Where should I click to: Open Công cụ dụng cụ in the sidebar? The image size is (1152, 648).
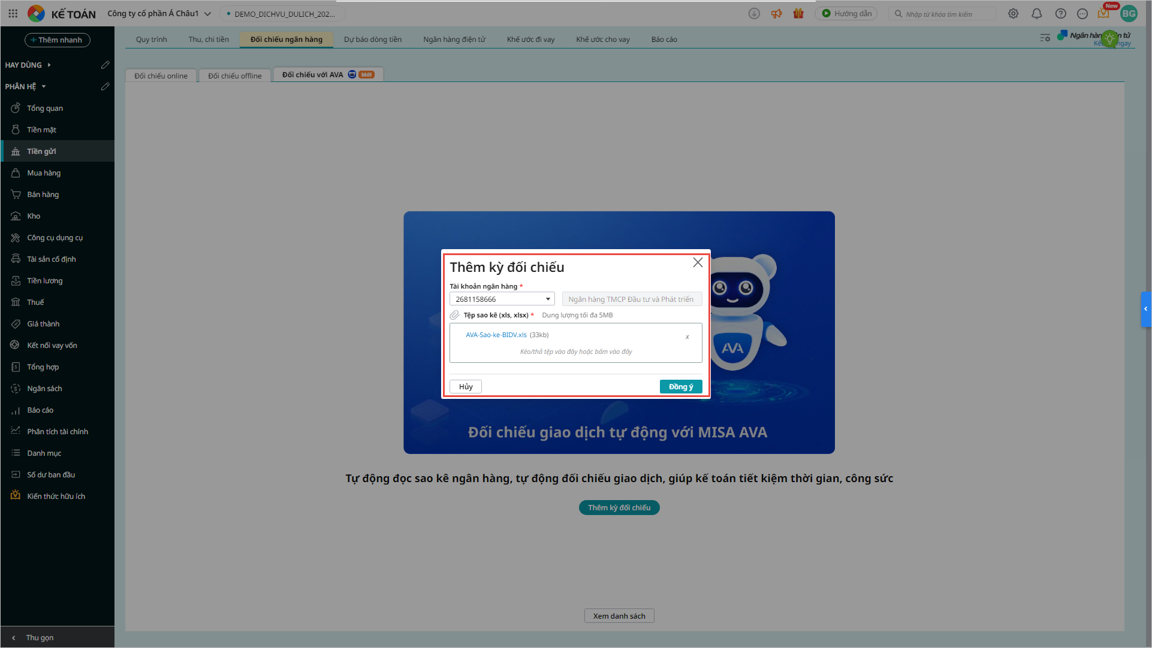[x=58, y=237]
